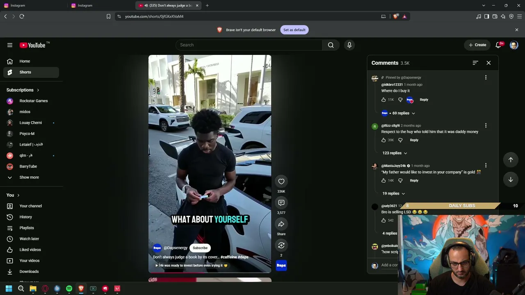
Task: Open the Brave Shields lion icon
Action: click(395, 16)
